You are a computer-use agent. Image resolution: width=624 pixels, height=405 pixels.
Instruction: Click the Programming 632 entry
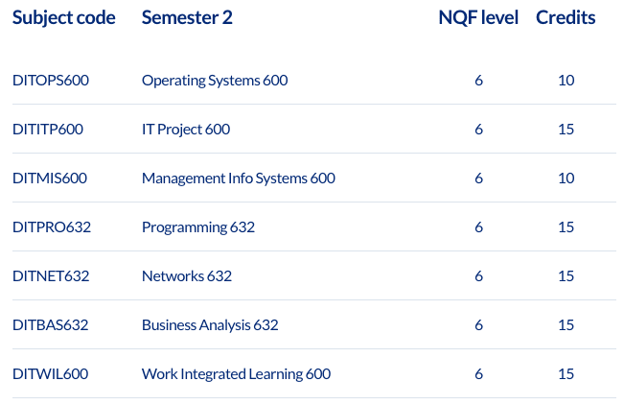tap(198, 227)
